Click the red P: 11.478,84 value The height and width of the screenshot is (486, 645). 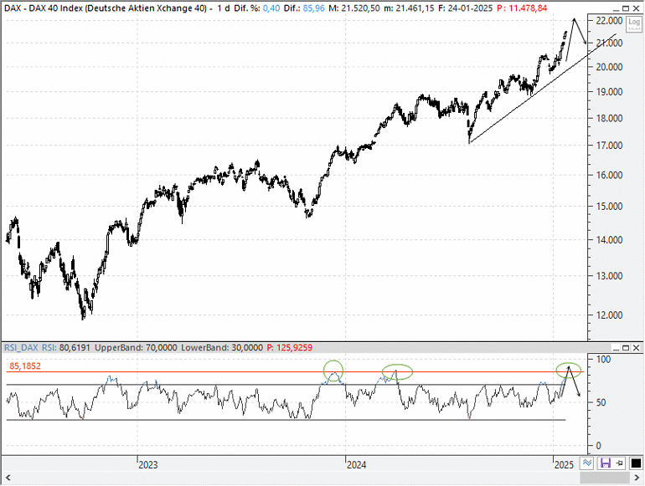tap(522, 8)
